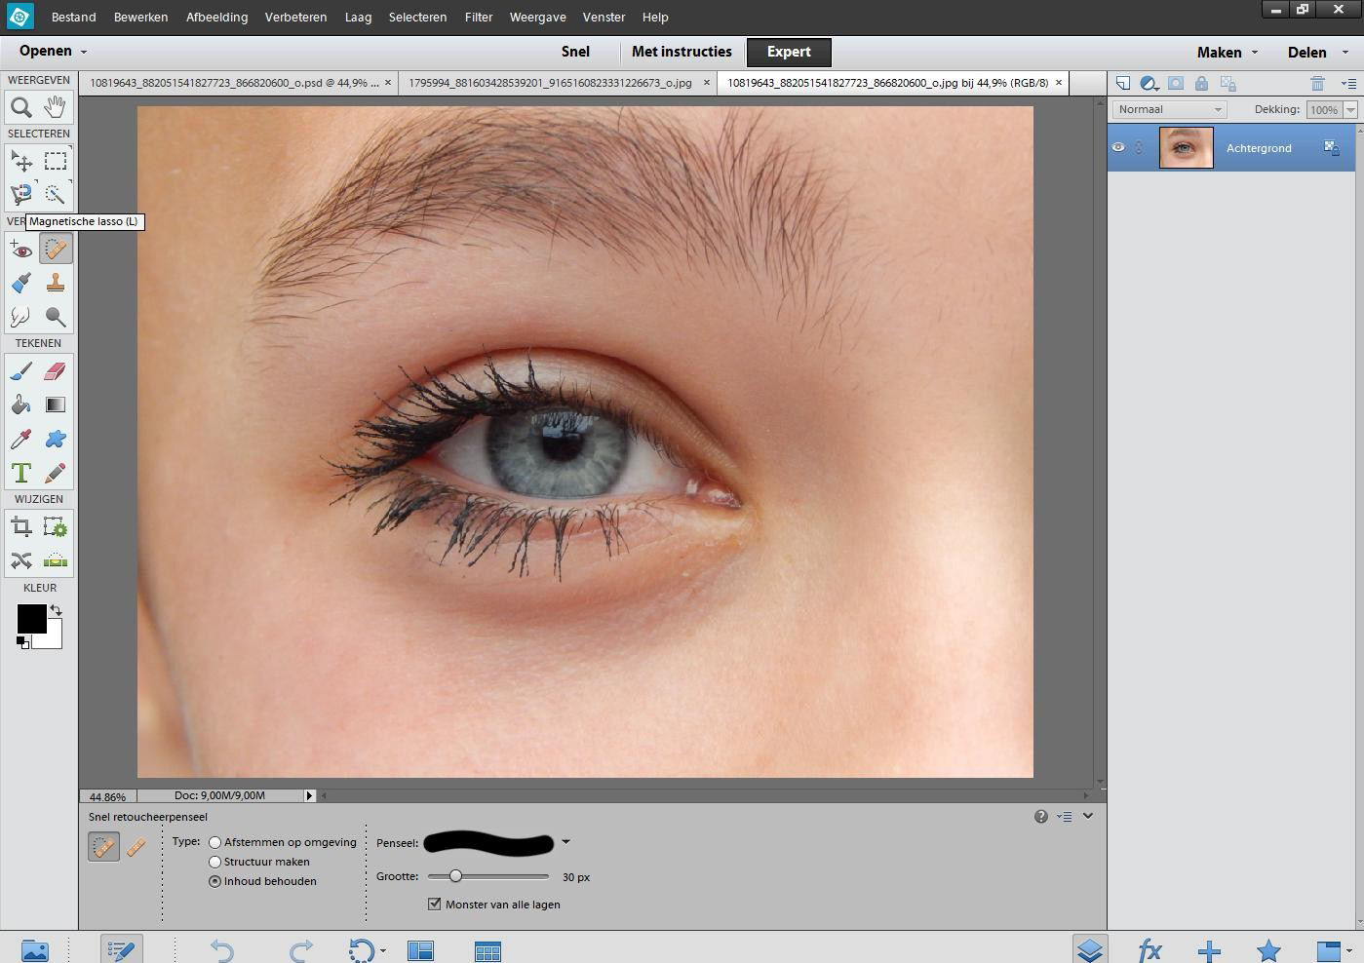The height and width of the screenshot is (963, 1364).
Task: Open the Filter menu
Action: point(479,17)
